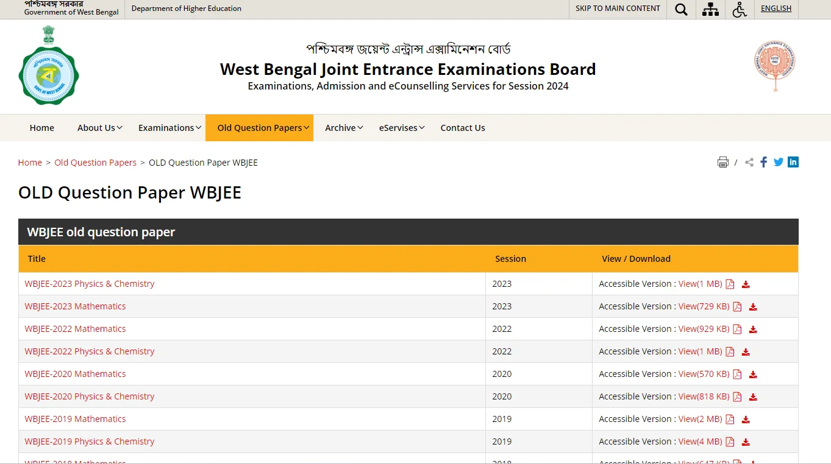Open WBJEE-2019 Physics & Chemistry title link
831x464 pixels.
[x=90, y=441]
